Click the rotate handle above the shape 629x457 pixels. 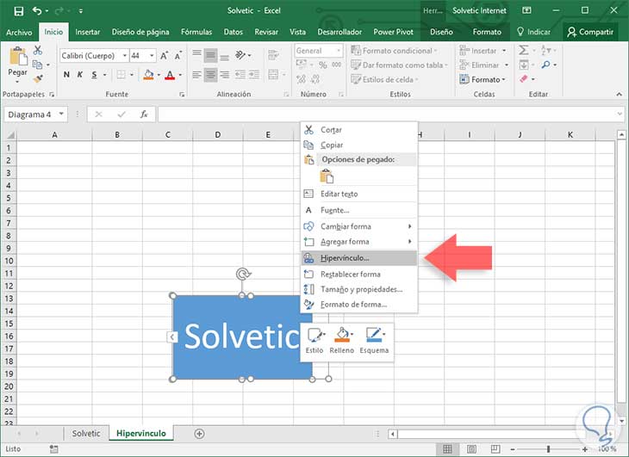[x=243, y=274]
